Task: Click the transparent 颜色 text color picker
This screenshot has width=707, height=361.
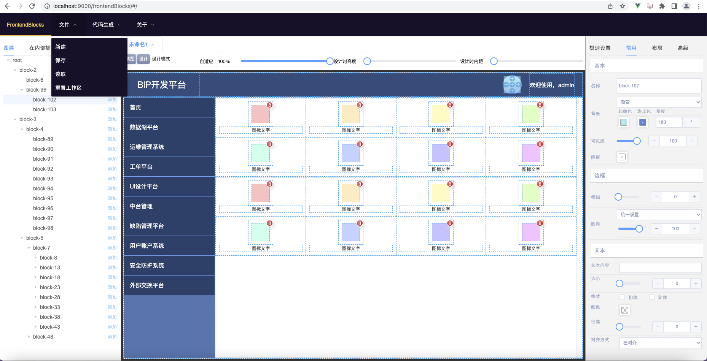Action: [625, 310]
